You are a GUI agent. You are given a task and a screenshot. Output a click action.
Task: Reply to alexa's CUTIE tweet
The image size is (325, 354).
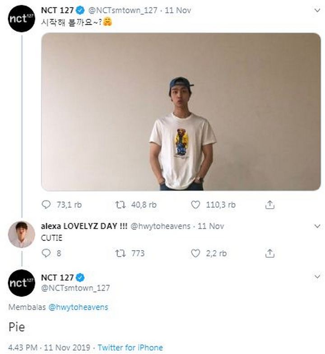[46, 253]
